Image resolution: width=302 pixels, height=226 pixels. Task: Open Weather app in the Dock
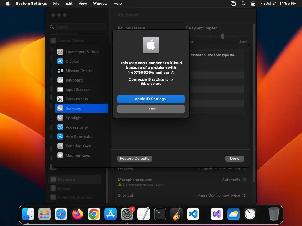pyautogui.click(x=234, y=214)
